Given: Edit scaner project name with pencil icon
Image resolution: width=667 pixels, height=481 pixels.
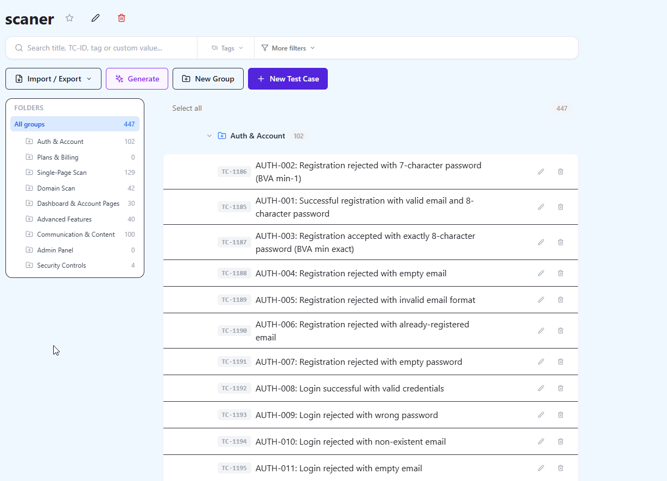Looking at the screenshot, I should click(96, 18).
